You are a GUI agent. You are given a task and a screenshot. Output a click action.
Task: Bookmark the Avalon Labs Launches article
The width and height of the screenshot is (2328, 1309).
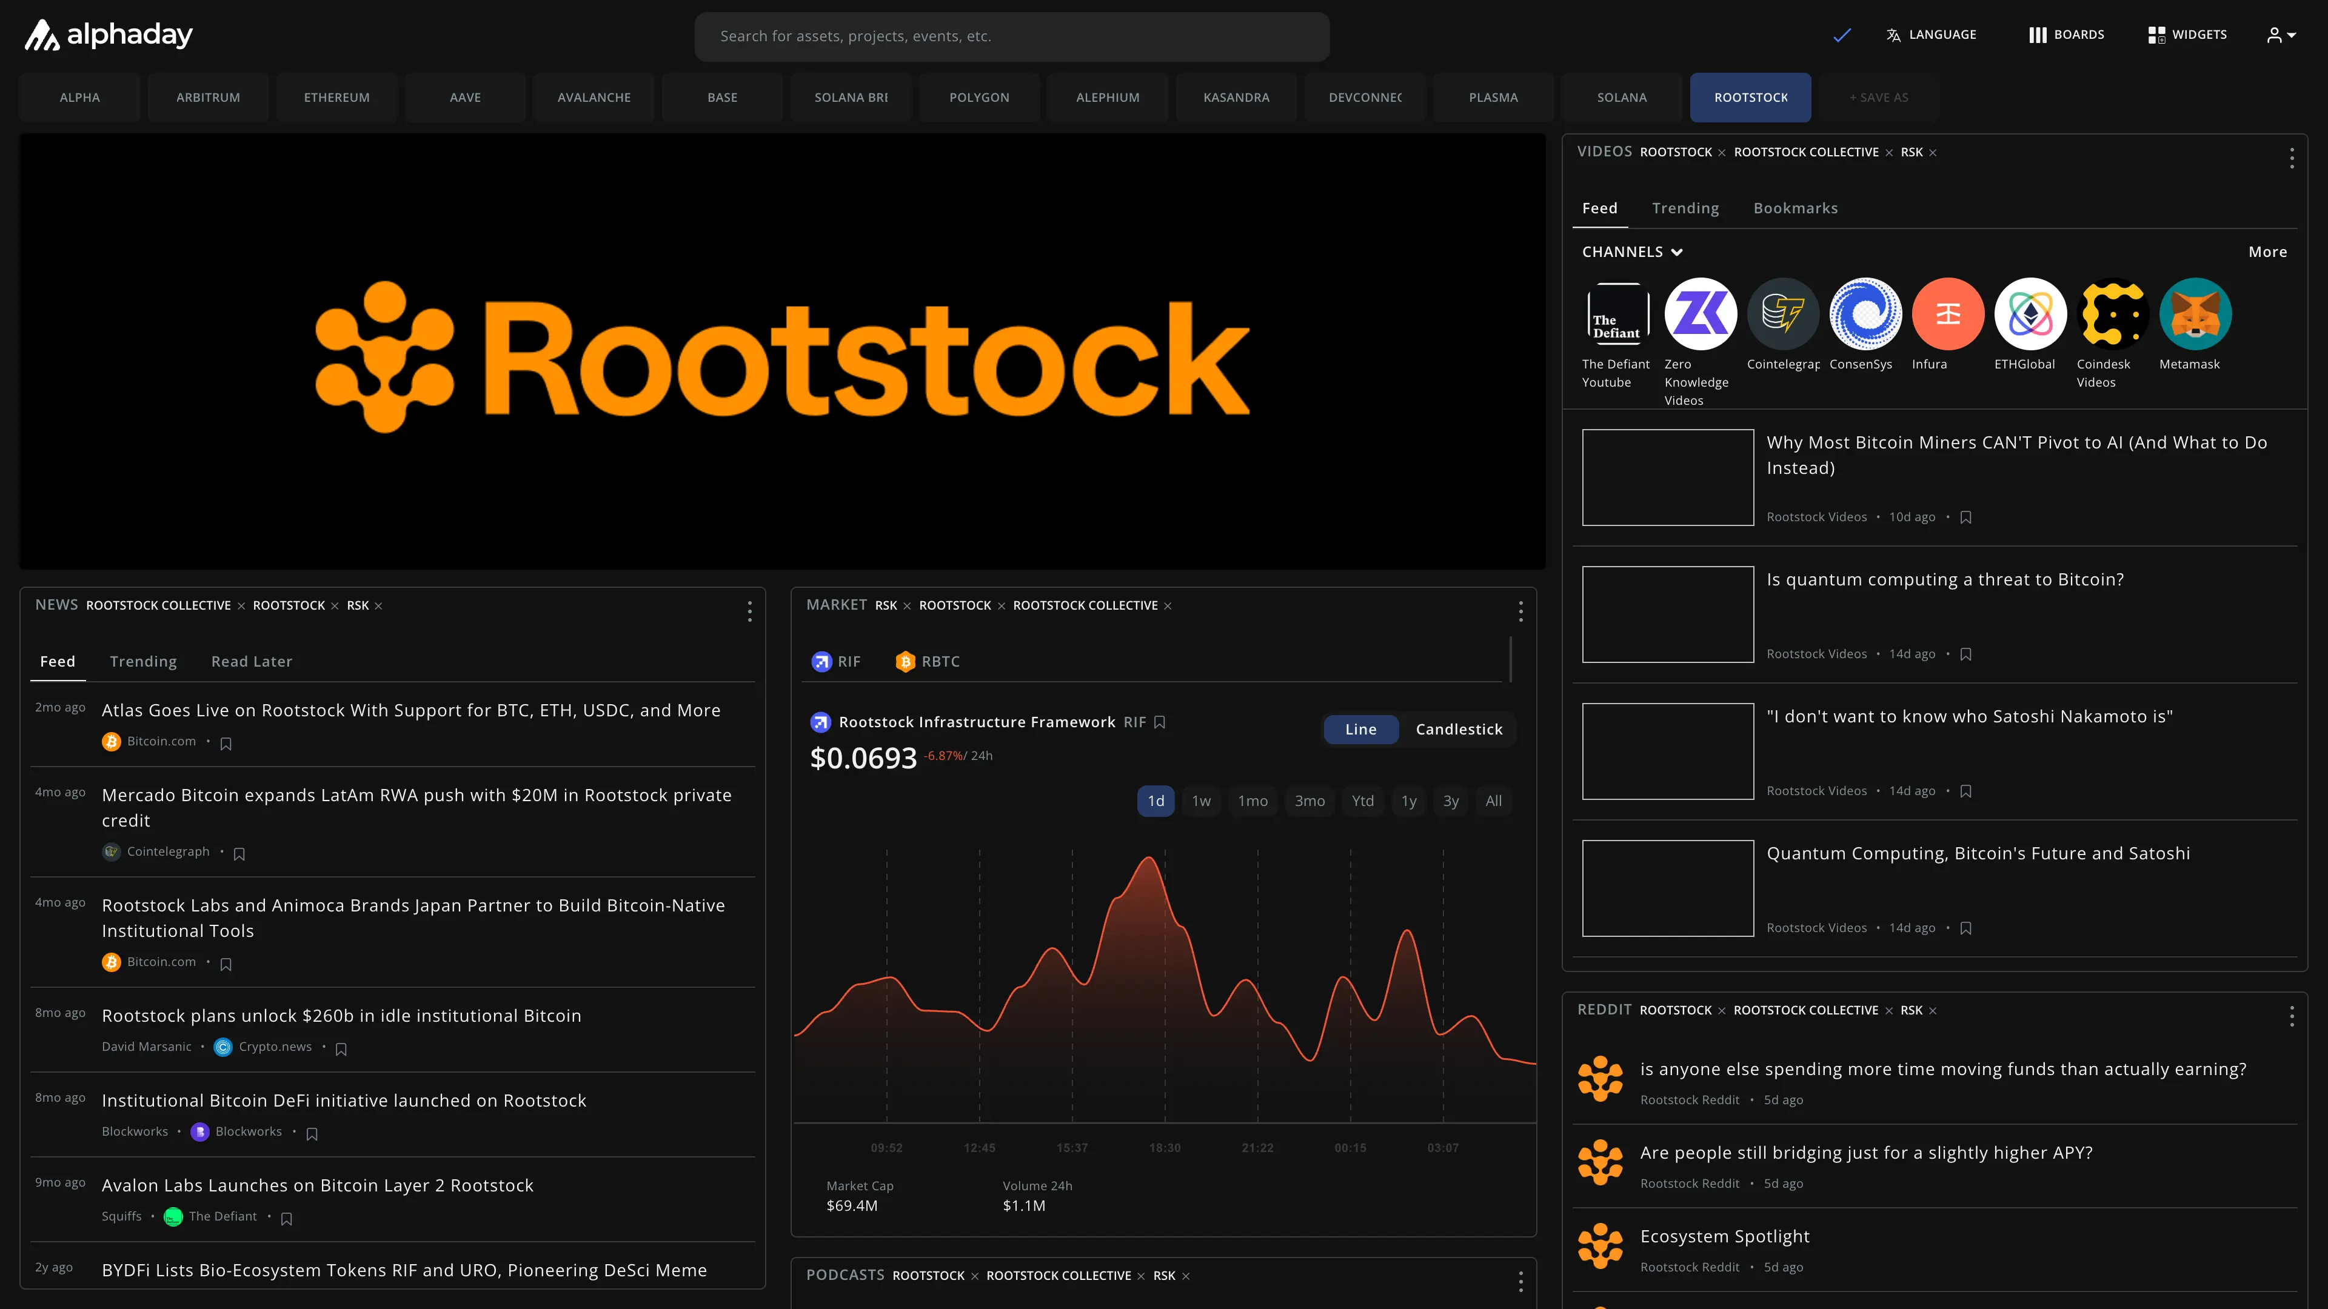[287, 1219]
